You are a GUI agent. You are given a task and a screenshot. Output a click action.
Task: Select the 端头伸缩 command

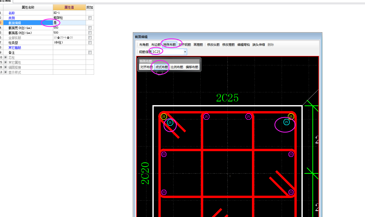(259, 45)
